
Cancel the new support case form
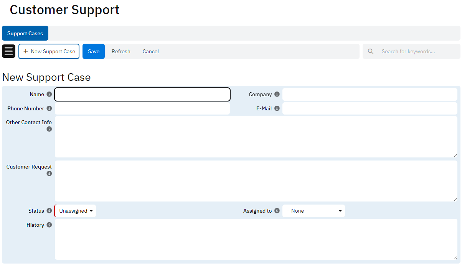pos(150,51)
